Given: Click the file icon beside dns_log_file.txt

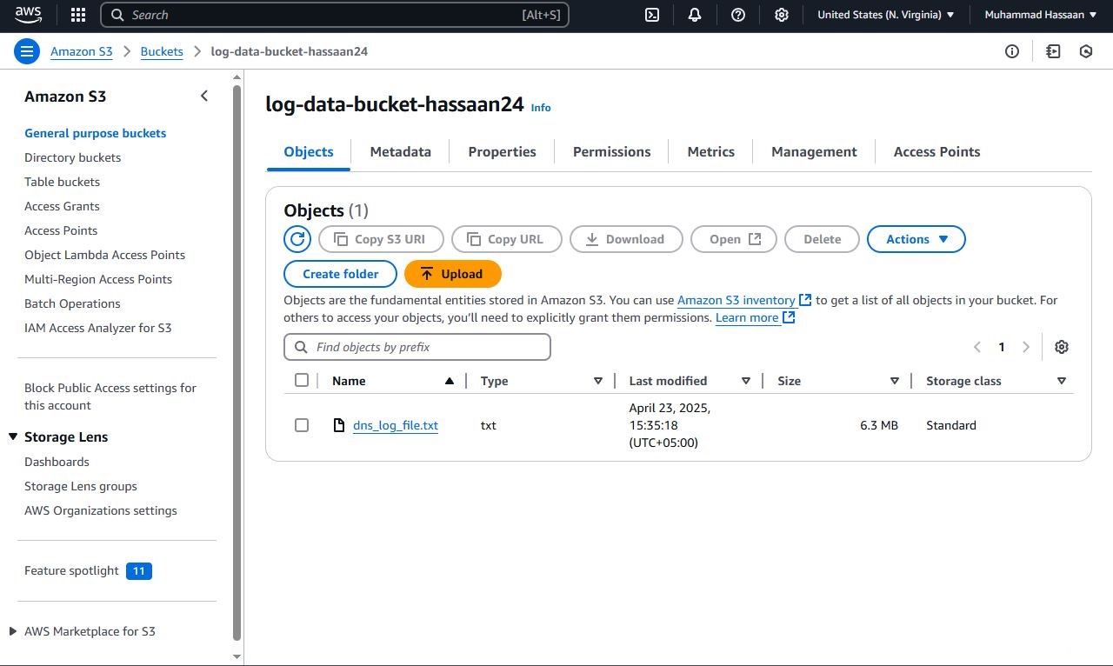Looking at the screenshot, I should tap(340, 425).
